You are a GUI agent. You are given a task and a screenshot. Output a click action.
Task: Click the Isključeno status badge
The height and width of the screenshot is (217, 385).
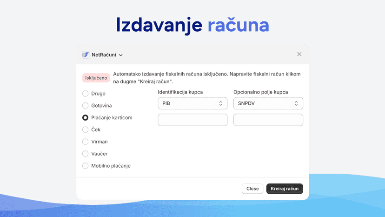point(96,78)
